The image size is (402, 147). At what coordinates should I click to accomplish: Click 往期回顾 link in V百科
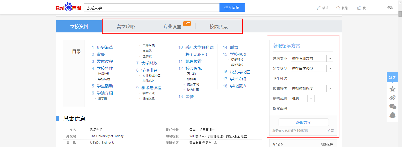coord(327,144)
